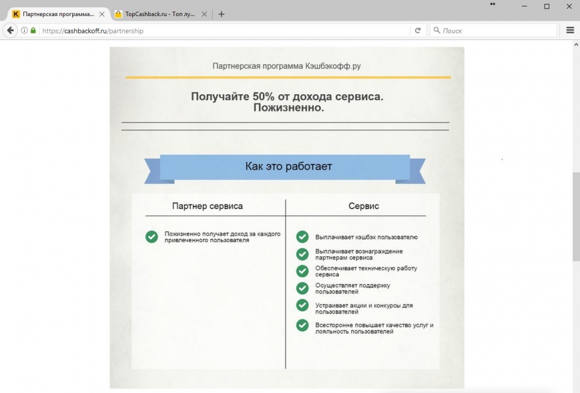The width and height of the screenshot is (580, 393).
Task: Click the vertical scrollbar thumb
Action: point(576,217)
